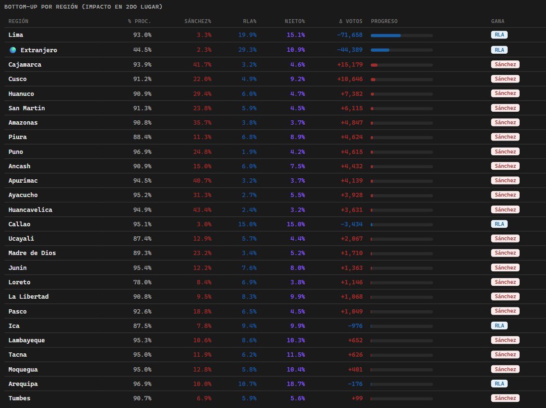Select the Ayacucho region name

[23, 195]
